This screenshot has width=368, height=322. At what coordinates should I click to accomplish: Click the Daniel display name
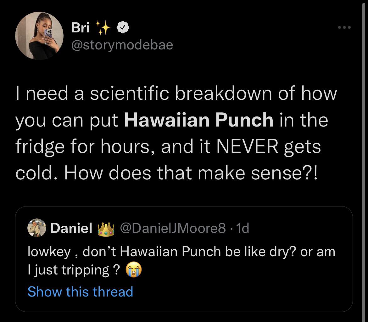[x=71, y=229]
